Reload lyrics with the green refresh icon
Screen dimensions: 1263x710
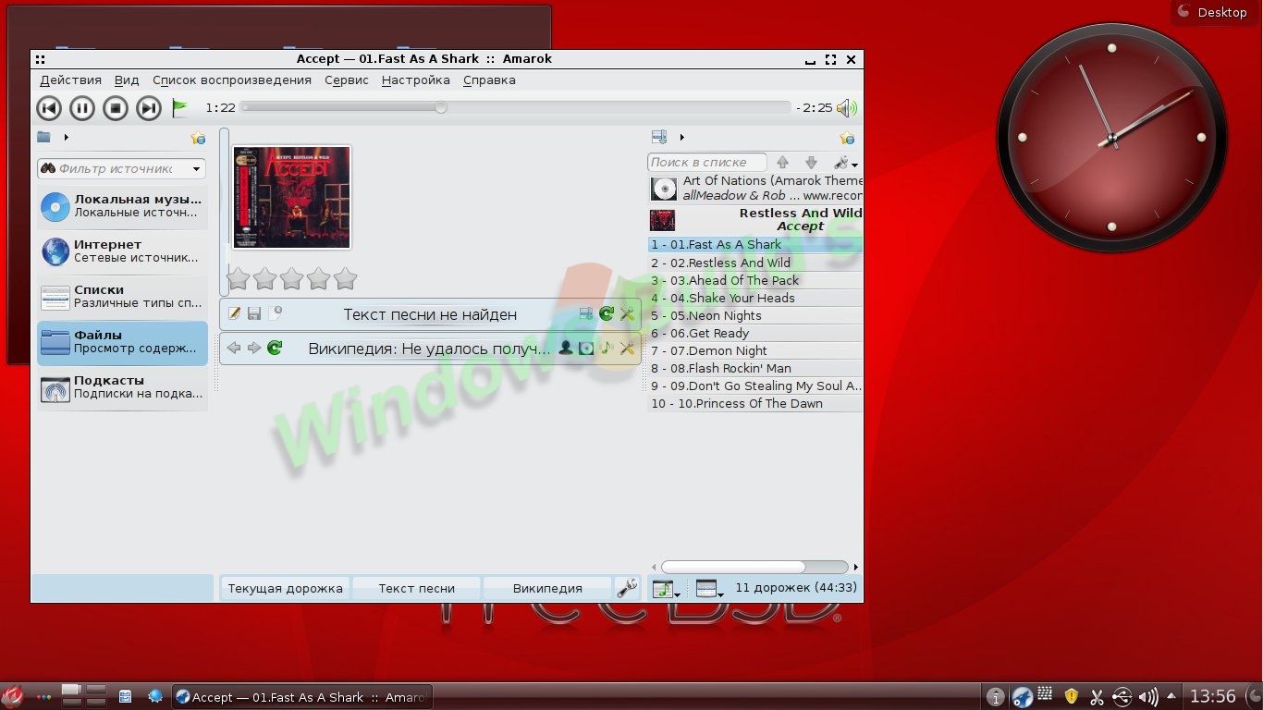[x=607, y=314]
